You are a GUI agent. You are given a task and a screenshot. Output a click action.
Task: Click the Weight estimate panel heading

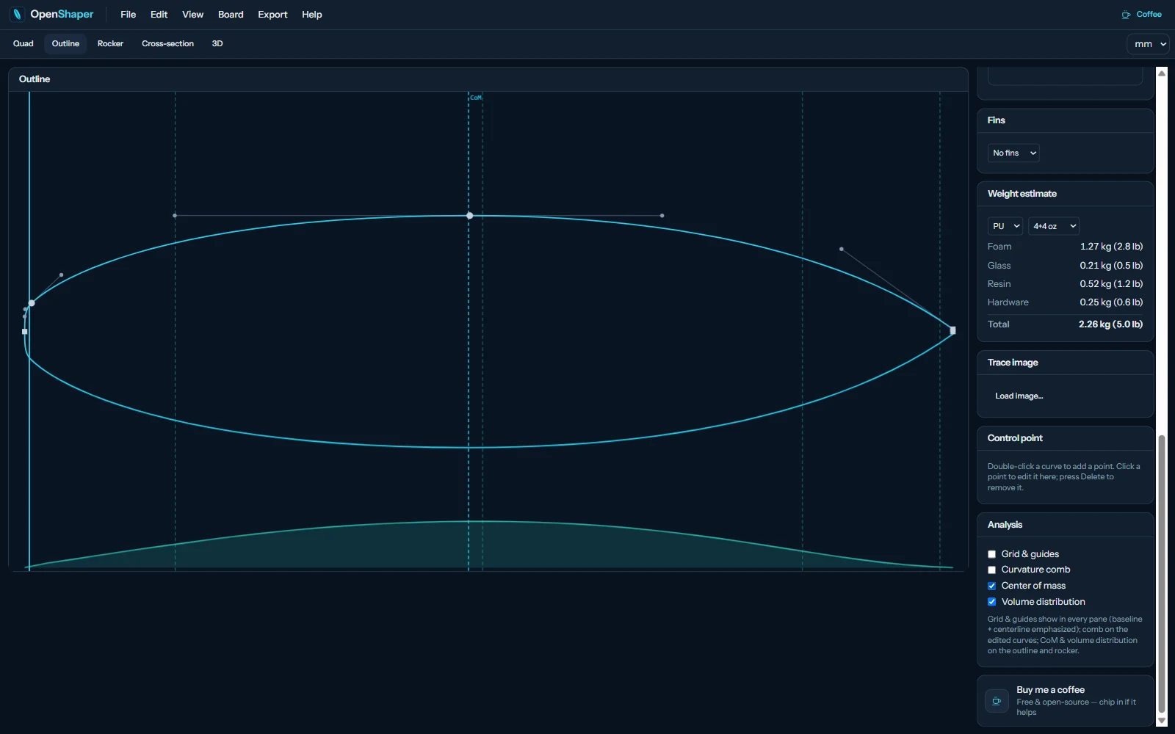coord(1022,194)
